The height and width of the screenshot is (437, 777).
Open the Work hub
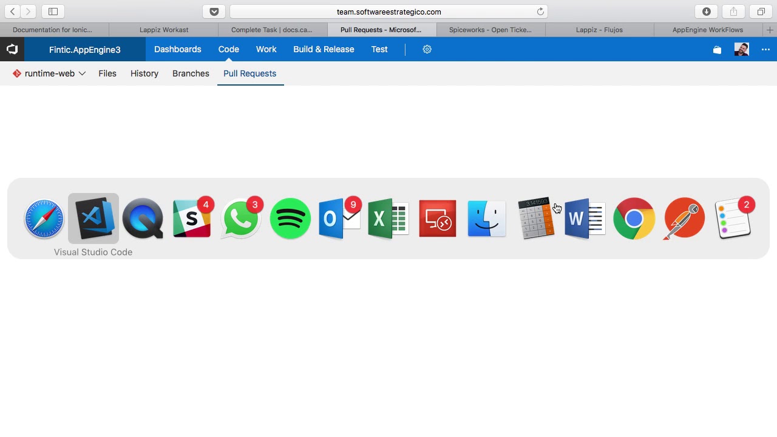(x=266, y=49)
